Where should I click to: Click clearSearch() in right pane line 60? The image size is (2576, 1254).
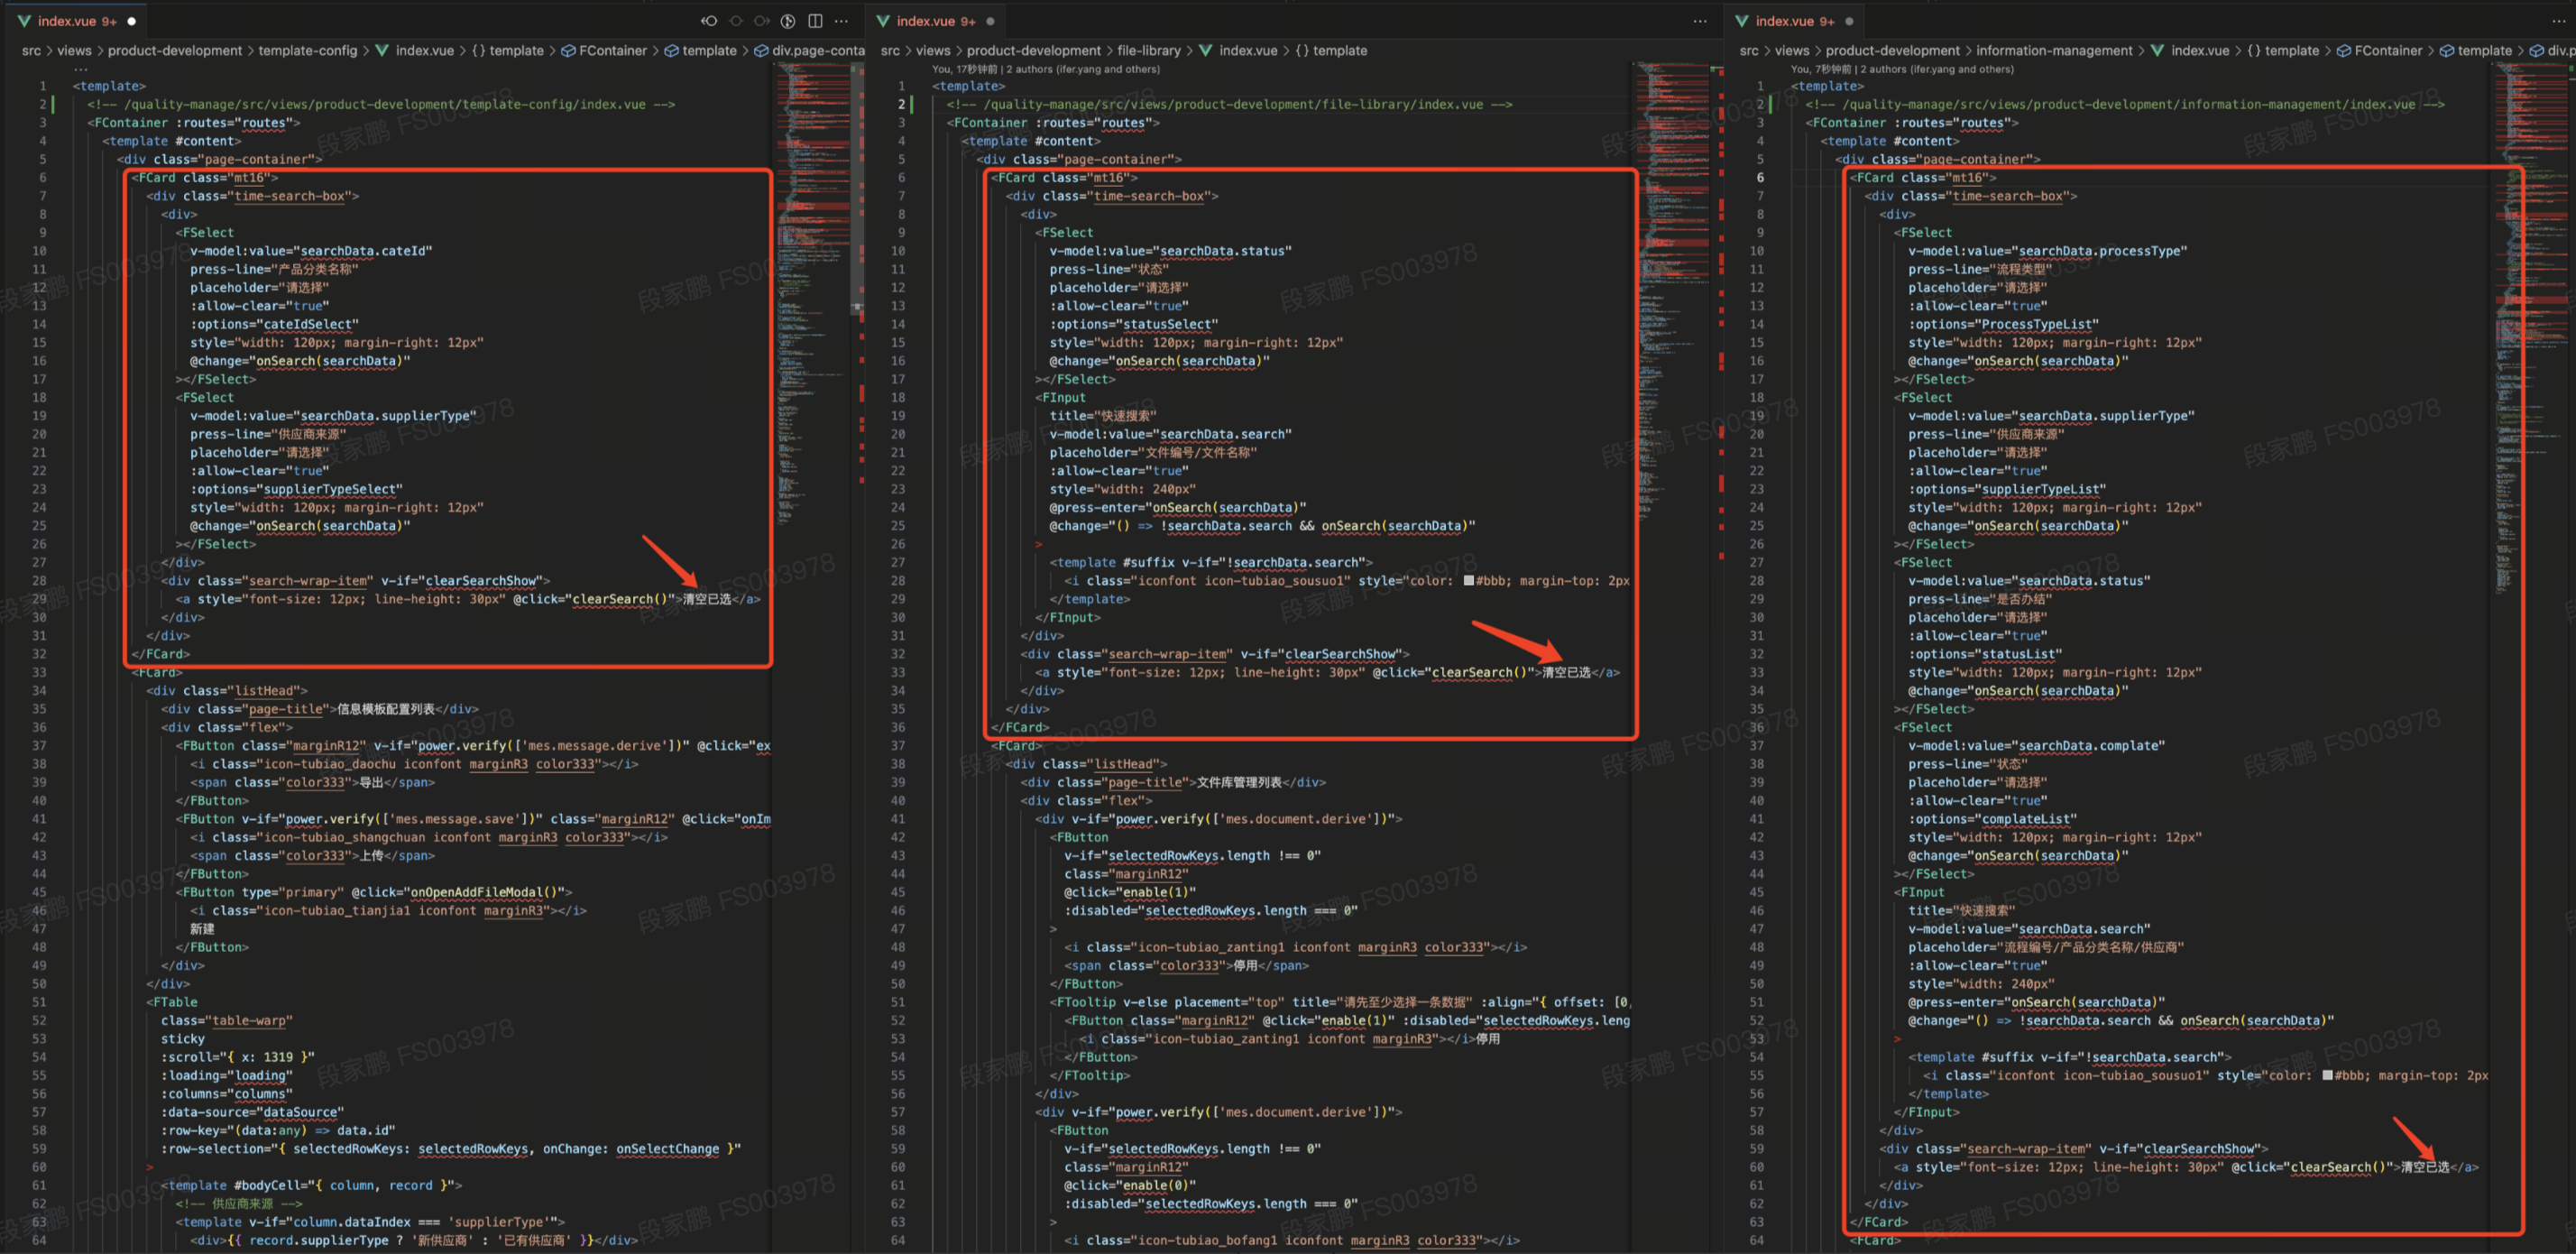2337,1167
